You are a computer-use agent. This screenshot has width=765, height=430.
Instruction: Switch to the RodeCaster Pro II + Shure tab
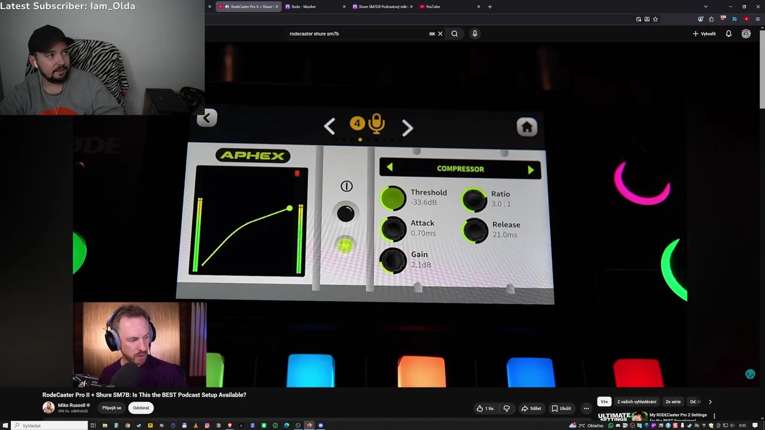(x=247, y=7)
